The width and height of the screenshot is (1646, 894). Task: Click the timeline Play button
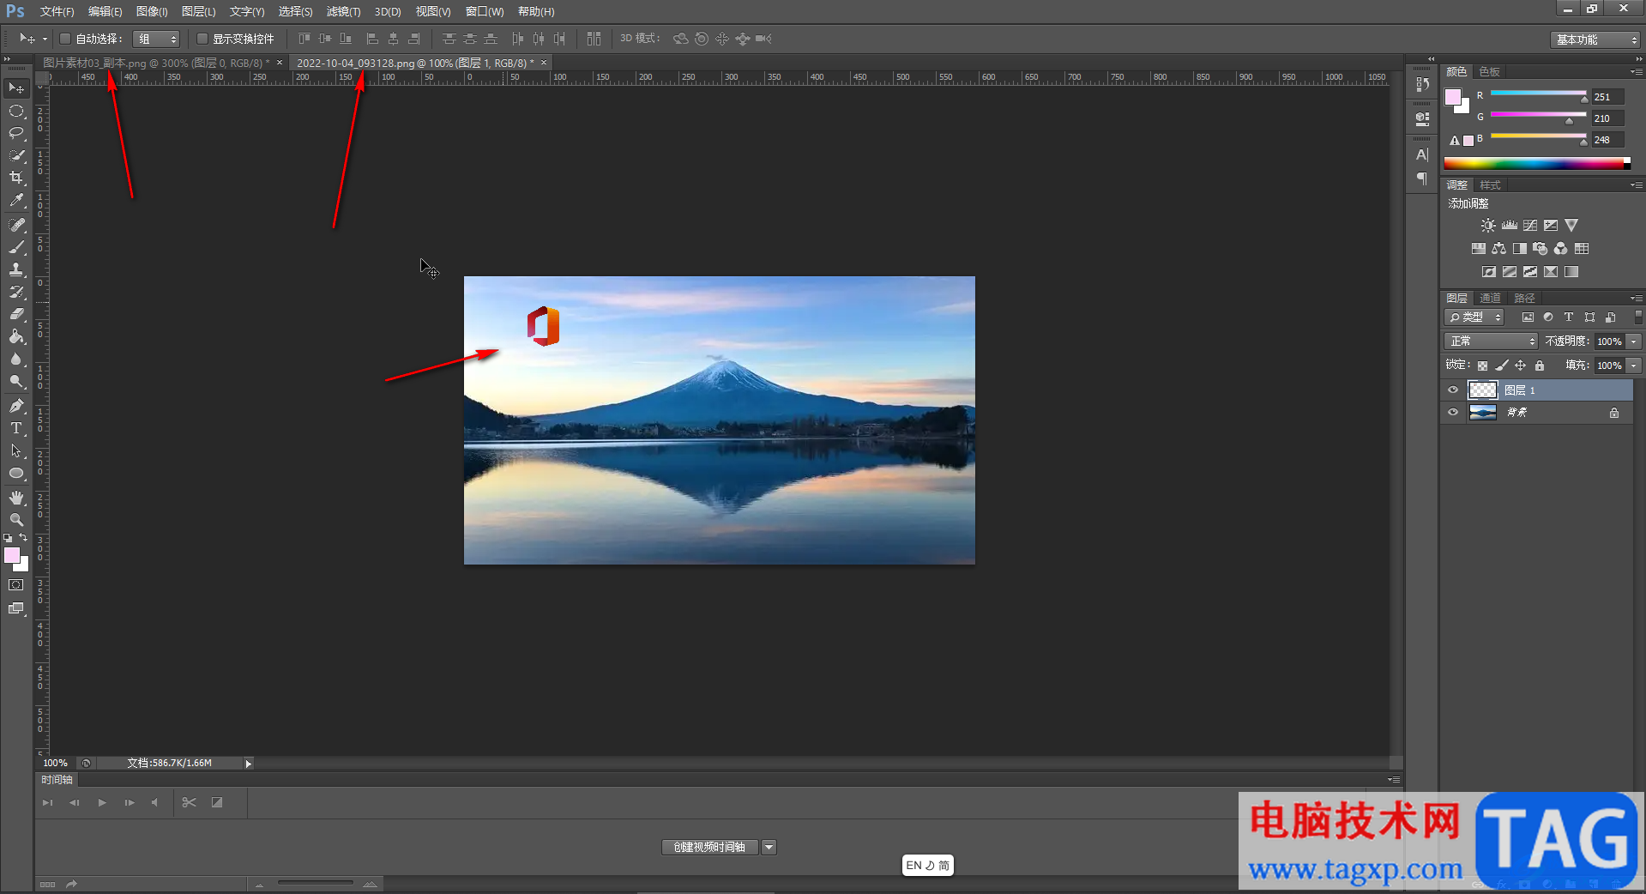point(102,802)
